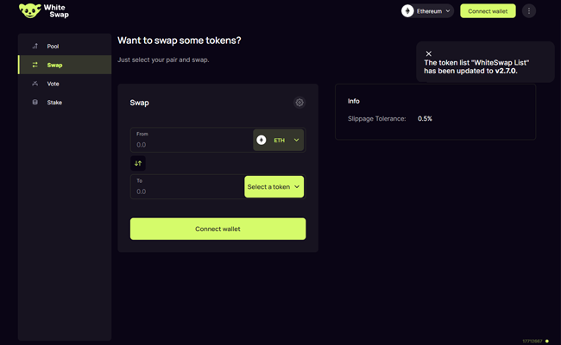Viewport: 561px width, 345px height.
Task: Select the Swap menu item
Action: click(54, 65)
